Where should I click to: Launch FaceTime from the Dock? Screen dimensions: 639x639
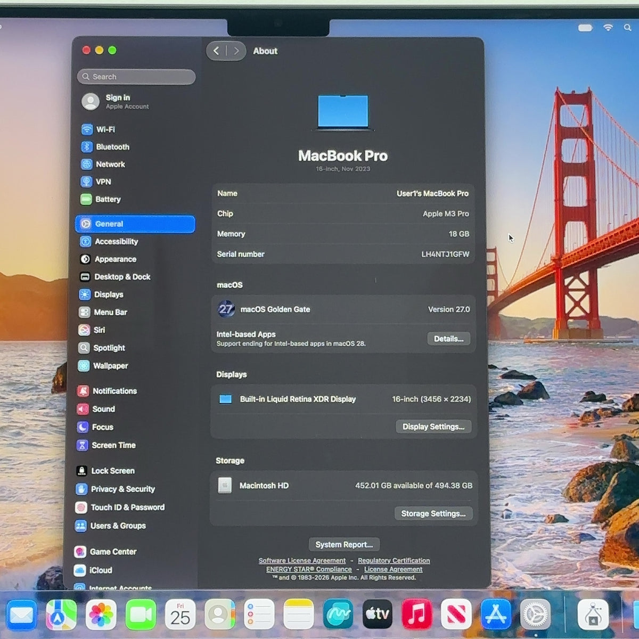coord(141,615)
